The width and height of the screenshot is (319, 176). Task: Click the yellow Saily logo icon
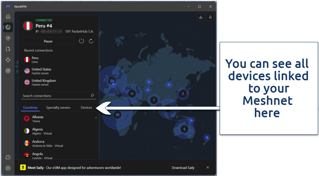pyautogui.click(x=23, y=168)
